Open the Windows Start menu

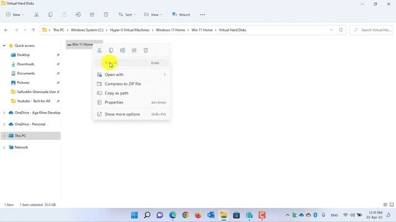click(x=134, y=215)
